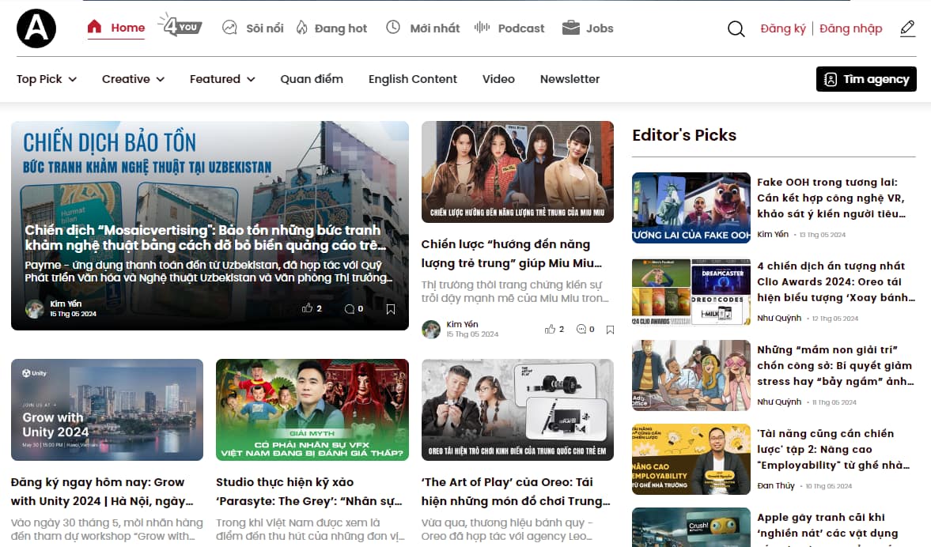Bookmark the Miu Miu strategy article
Image resolution: width=931 pixels, height=547 pixels.
pyautogui.click(x=610, y=330)
